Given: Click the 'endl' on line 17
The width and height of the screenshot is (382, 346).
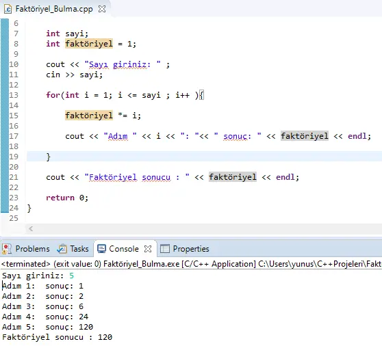Looking at the screenshot, I should click(357, 136).
